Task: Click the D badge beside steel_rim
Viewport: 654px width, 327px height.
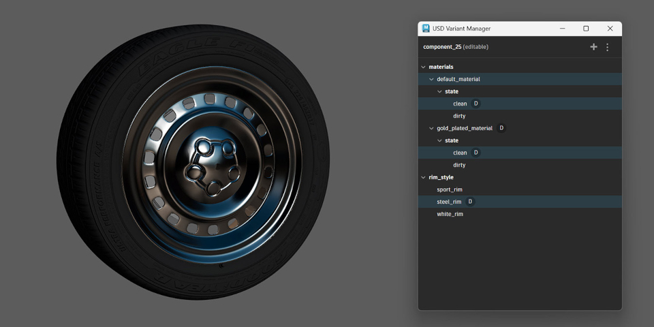Action: tap(470, 202)
